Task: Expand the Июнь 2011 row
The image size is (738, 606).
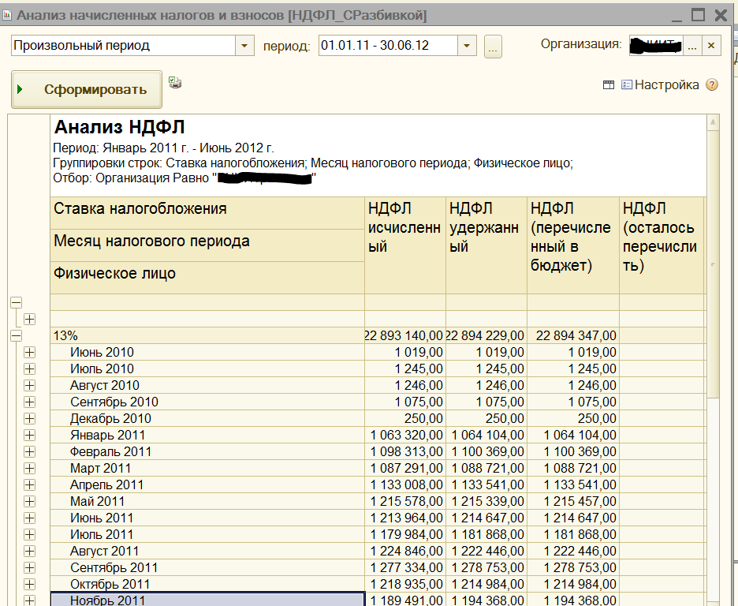Action: pos(29,518)
